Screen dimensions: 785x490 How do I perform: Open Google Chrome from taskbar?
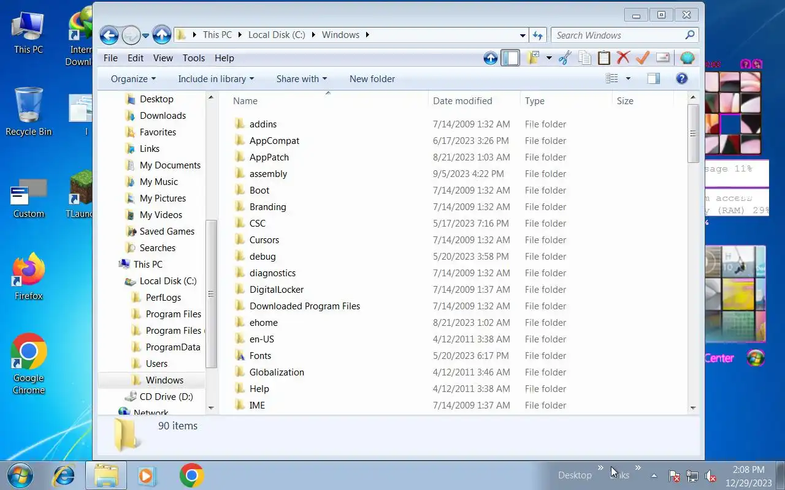tap(191, 475)
